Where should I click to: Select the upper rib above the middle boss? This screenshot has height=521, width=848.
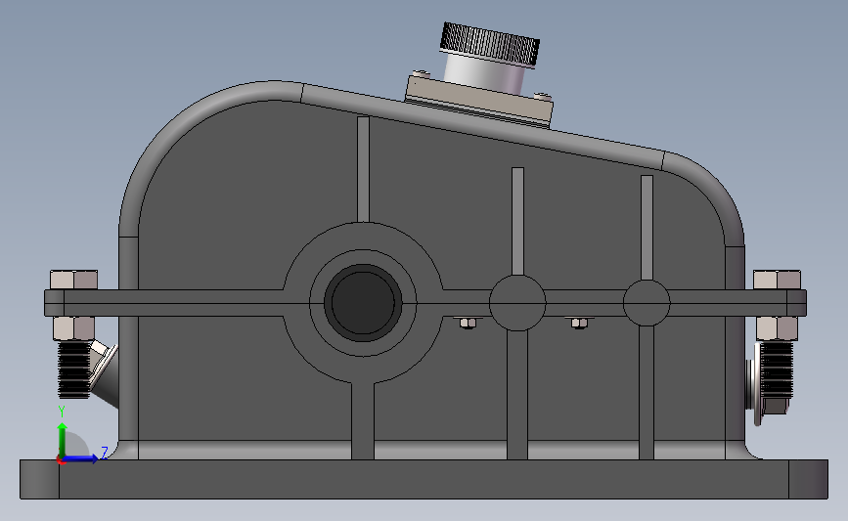(x=517, y=221)
